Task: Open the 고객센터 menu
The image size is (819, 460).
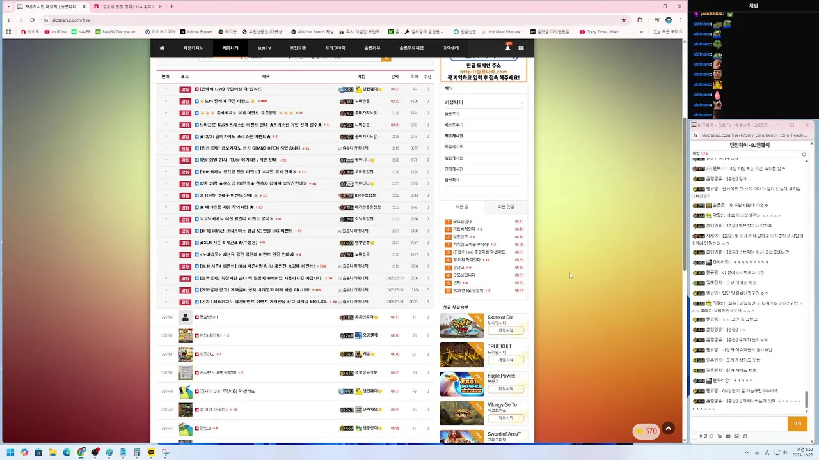Action: (x=450, y=48)
